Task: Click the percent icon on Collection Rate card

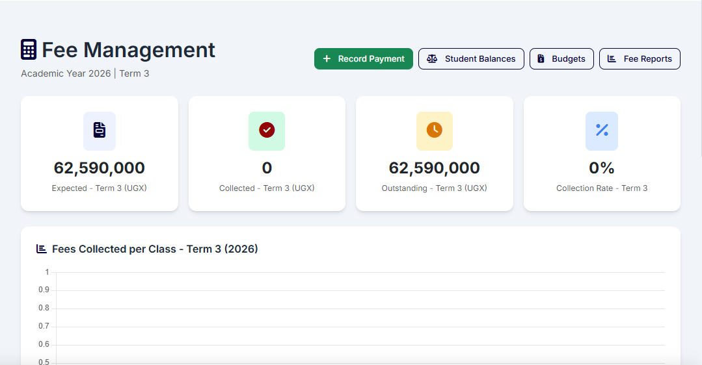Action: click(602, 130)
